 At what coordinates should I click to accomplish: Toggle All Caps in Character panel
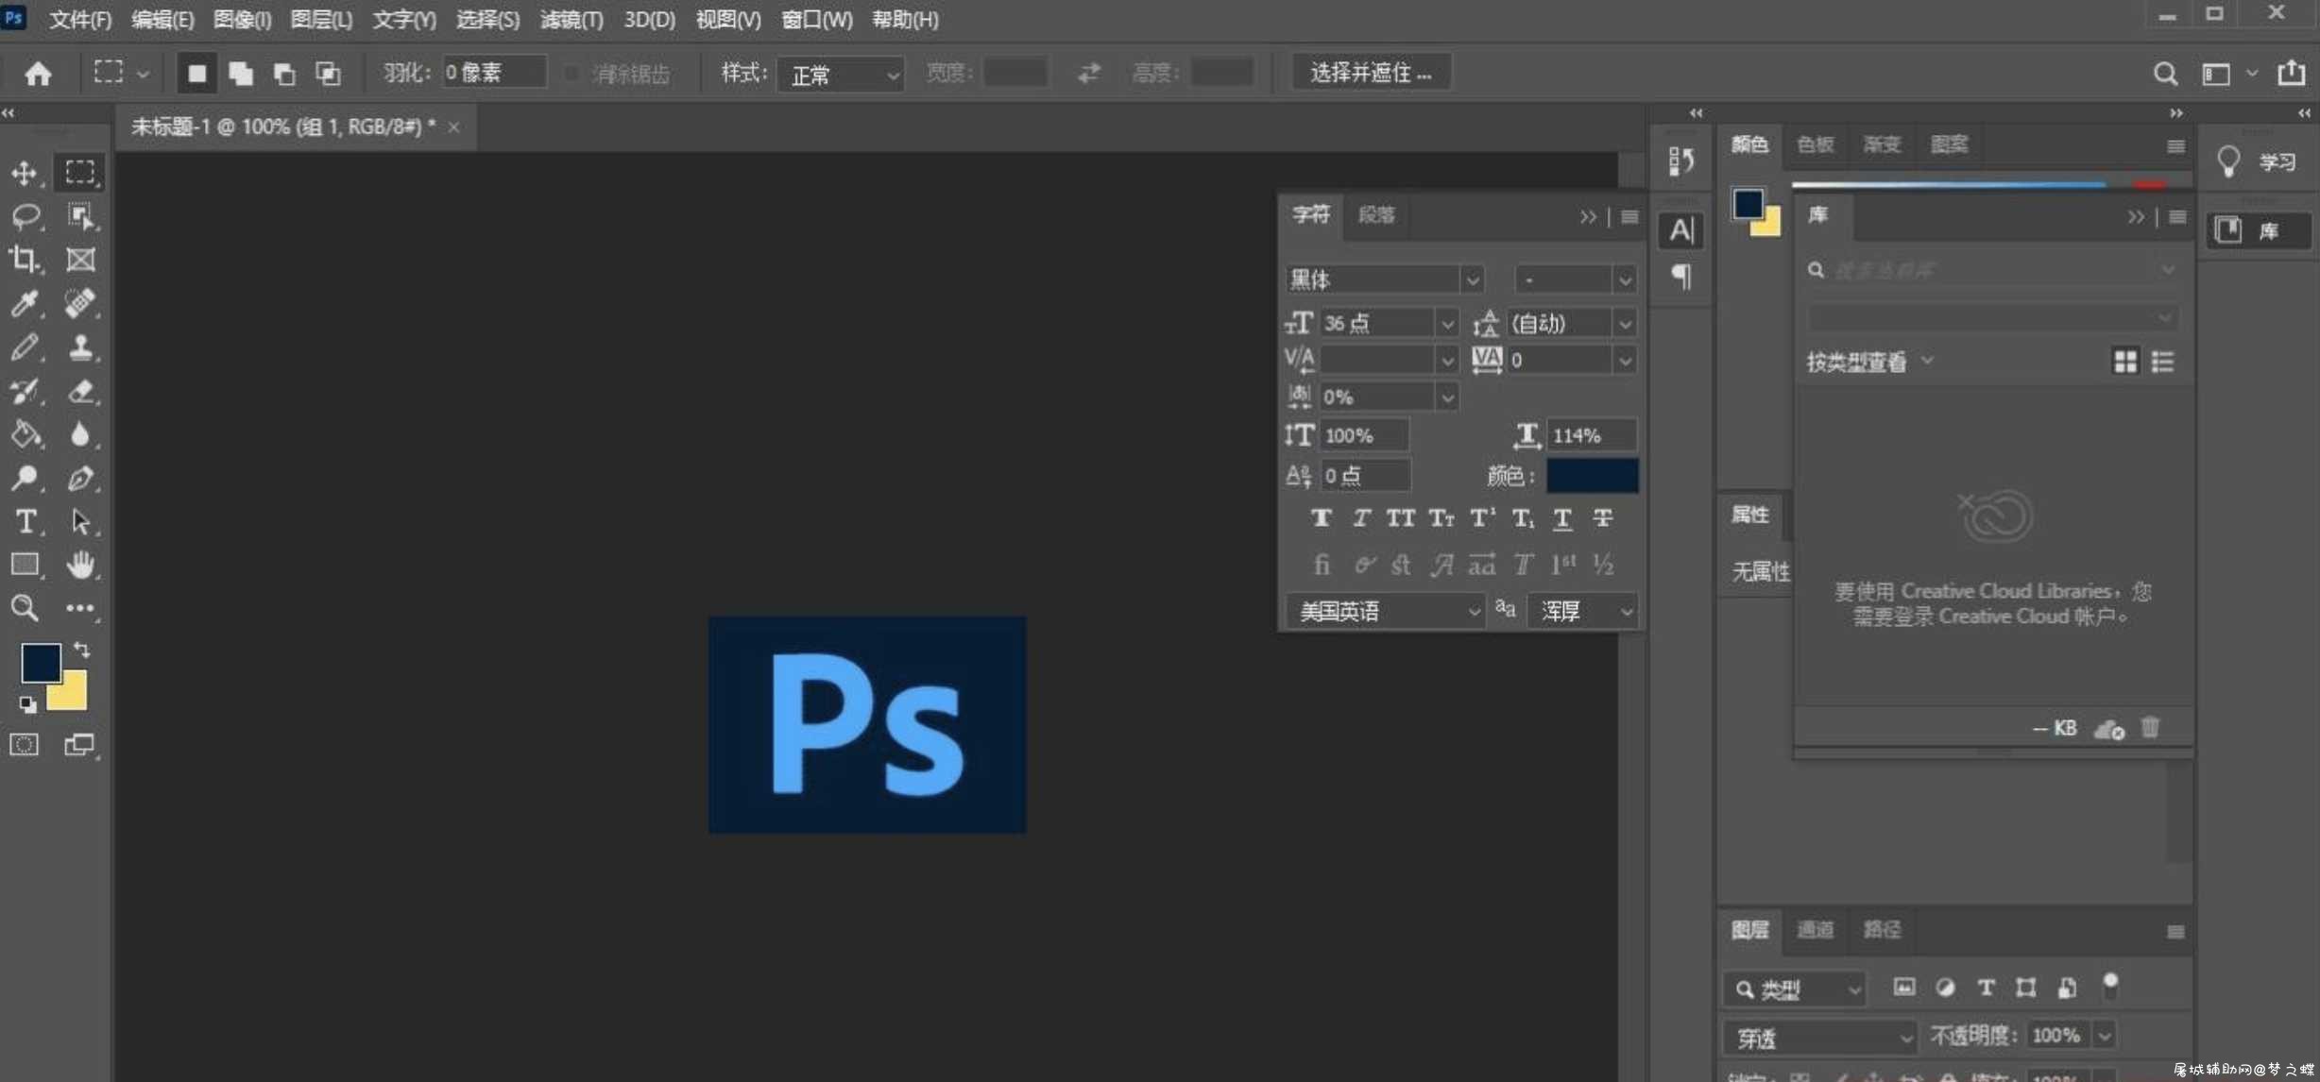pos(1401,517)
